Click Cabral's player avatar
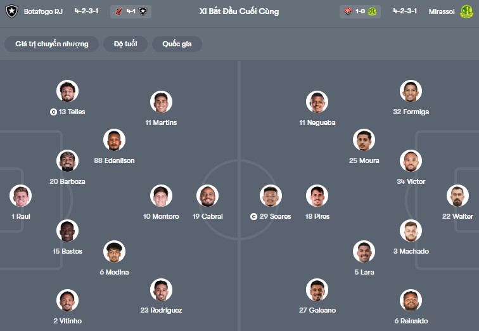Image resolution: width=479 pixels, height=331 pixels. pyautogui.click(x=207, y=196)
